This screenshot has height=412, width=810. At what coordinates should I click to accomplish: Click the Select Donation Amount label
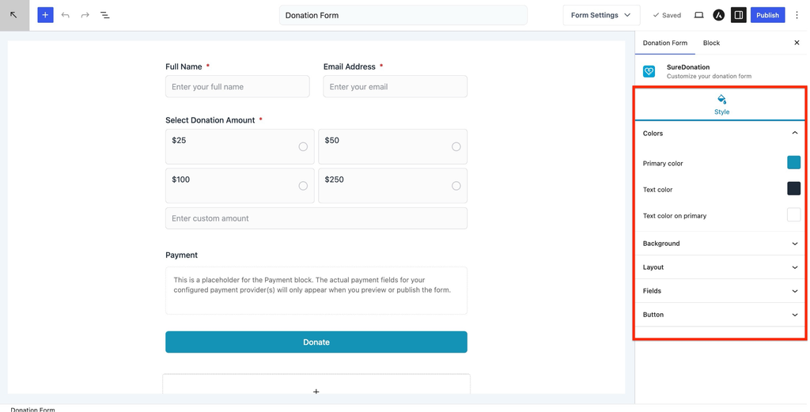(x=210, y=119)
